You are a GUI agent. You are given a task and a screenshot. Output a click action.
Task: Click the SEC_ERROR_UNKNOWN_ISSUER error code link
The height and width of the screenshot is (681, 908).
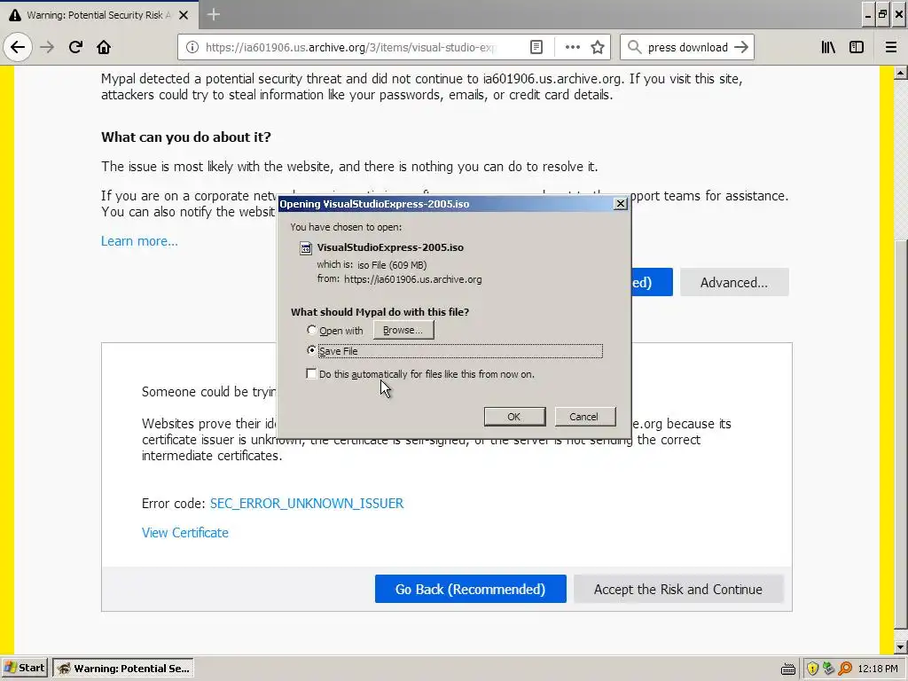(306, 504)
